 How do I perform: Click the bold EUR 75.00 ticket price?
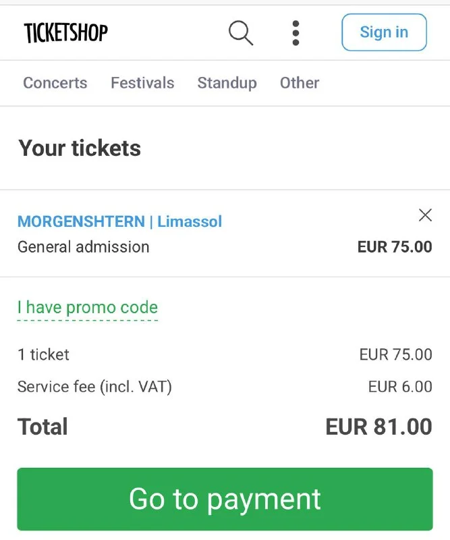[x=395, y=246]
